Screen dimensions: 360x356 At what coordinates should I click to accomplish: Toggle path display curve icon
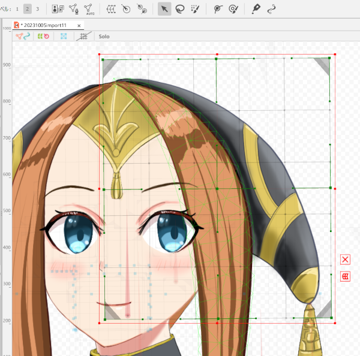pyautogui.click(x=26, y=36)
